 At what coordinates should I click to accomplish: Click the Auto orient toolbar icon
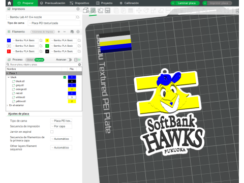click(x=100, y=11)
